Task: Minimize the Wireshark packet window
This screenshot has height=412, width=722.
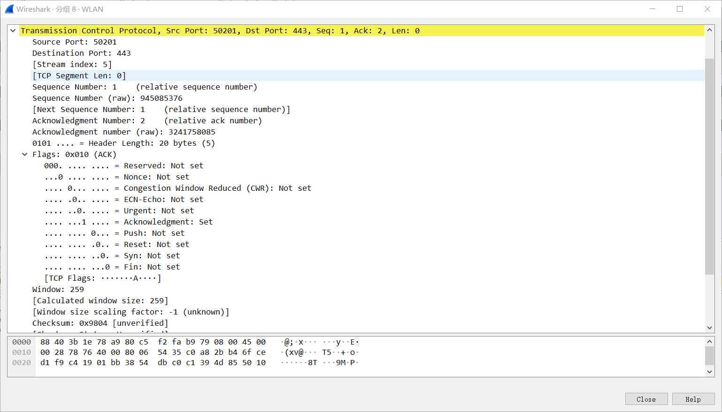Action: tap(653, 9)
